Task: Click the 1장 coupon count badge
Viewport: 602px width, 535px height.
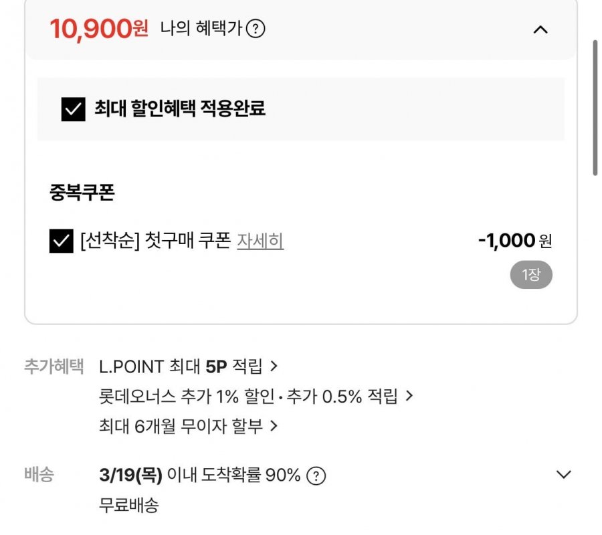Action: click(x=531, y=275)
